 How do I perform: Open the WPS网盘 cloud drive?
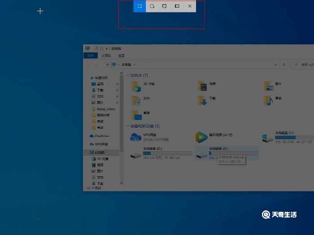(x=136, y=137)
